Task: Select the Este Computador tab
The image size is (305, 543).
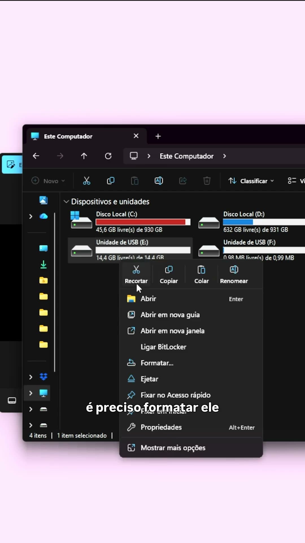Action: tap(86, 136)
